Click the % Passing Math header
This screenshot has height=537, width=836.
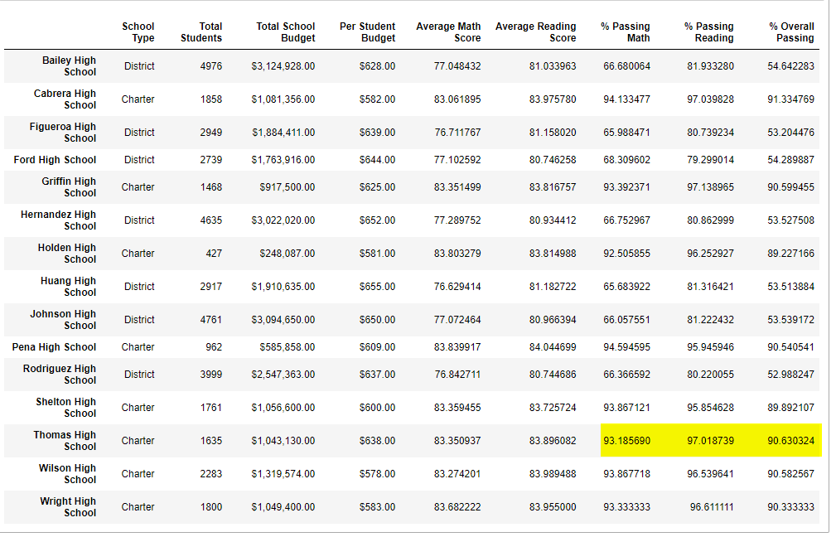[626, 32]
